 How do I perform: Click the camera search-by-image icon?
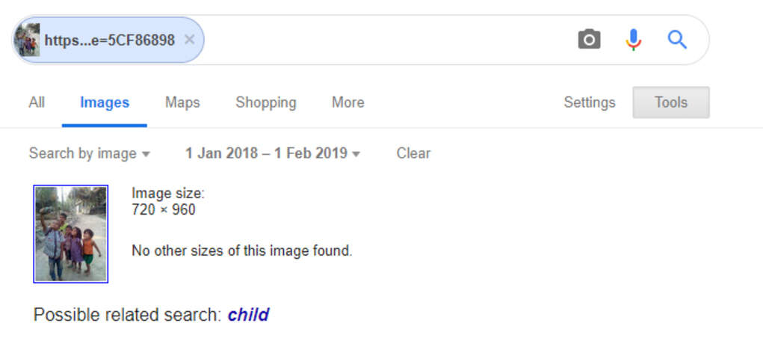pyautogui.click(x=589, y=40)
